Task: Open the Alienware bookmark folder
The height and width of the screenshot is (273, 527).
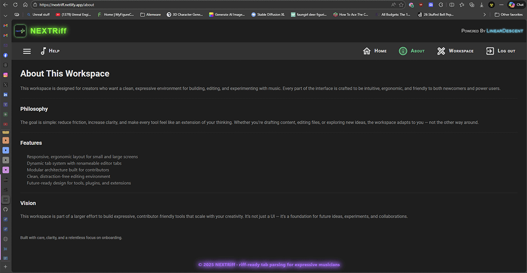Action: tap(150, 15)
